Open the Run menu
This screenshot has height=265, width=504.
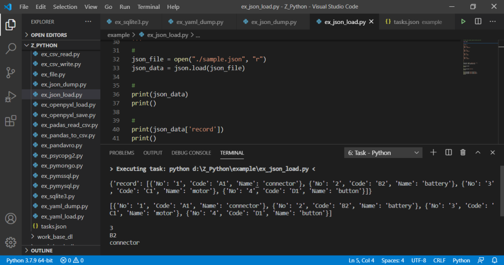125,7
